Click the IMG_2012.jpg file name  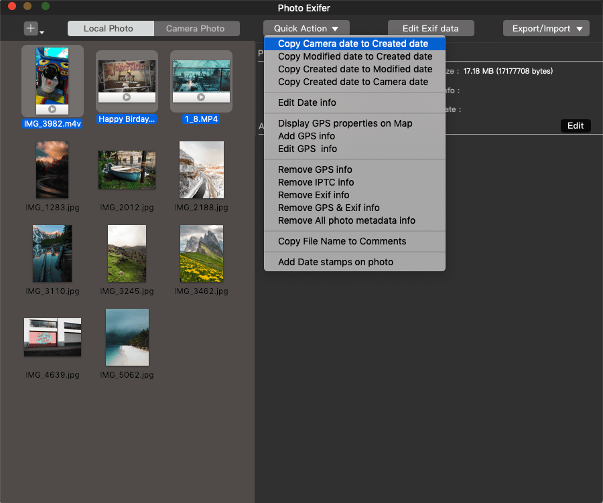tap(127, 207)
